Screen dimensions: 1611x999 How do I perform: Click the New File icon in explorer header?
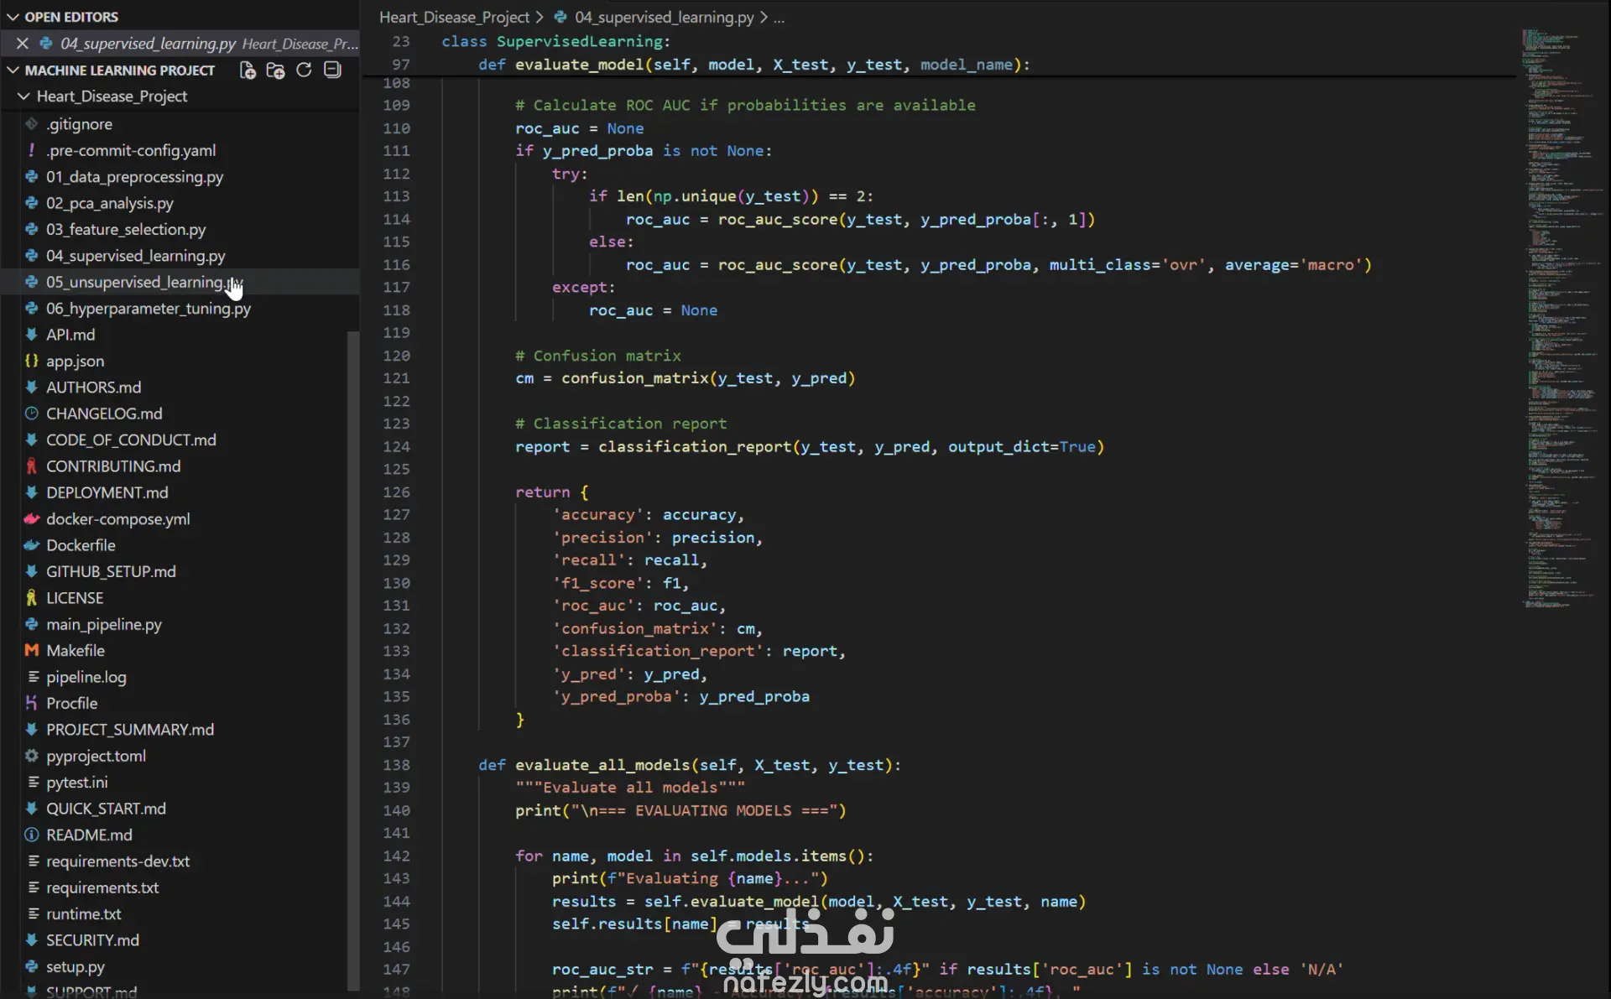[x=248, y=70]
